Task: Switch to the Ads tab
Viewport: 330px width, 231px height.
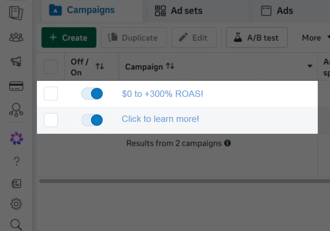Action: click(277, 11)
